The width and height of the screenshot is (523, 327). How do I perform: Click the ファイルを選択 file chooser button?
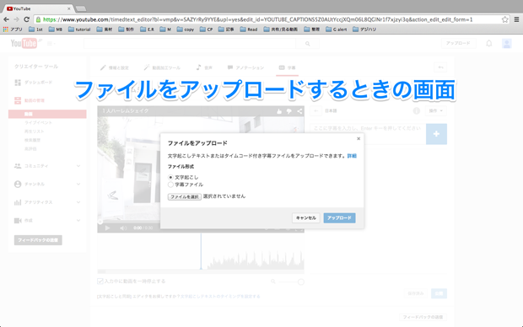tap(185, 196)
